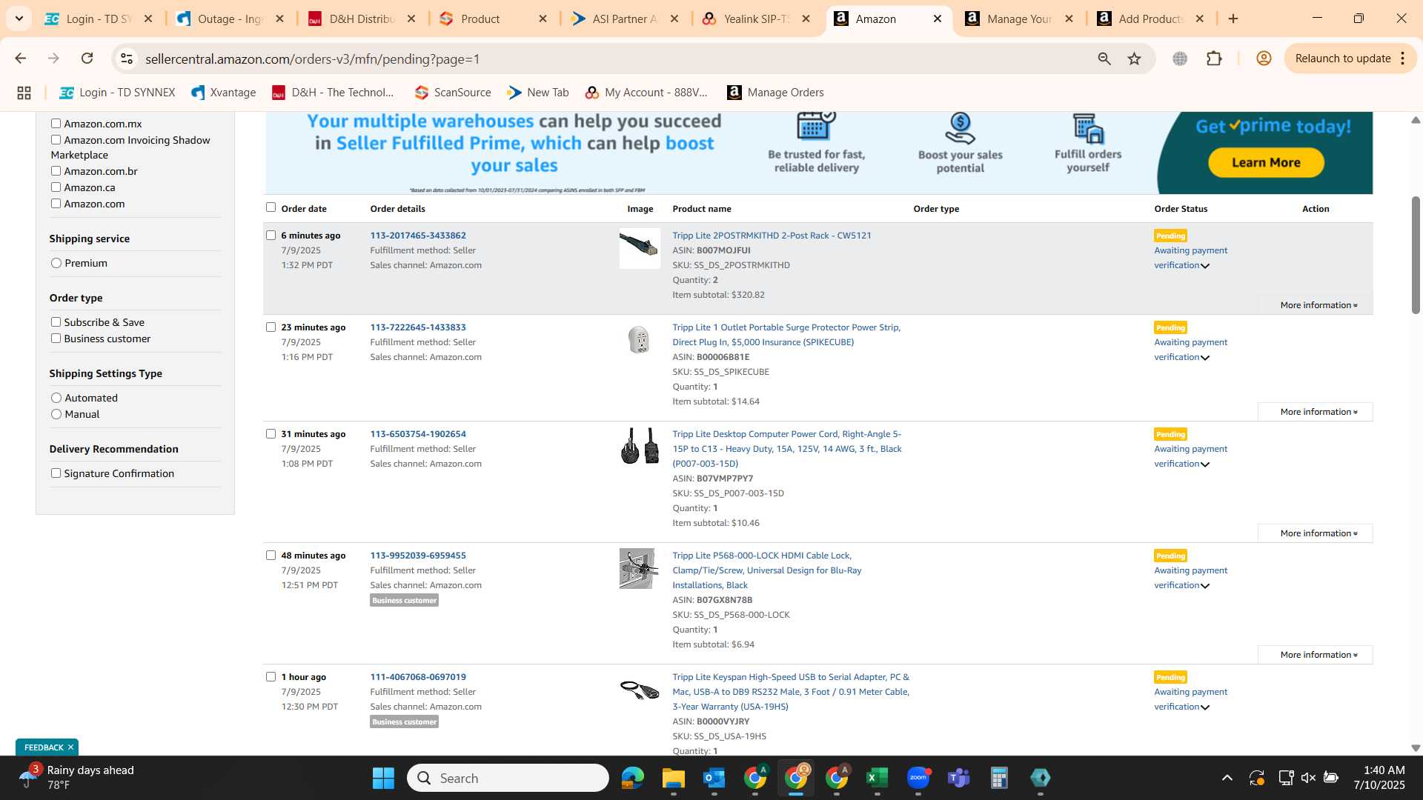Open Windows Start menu
Image resolution: width=1423 pixels, height=800 pixels.
(x=383, y=778)
